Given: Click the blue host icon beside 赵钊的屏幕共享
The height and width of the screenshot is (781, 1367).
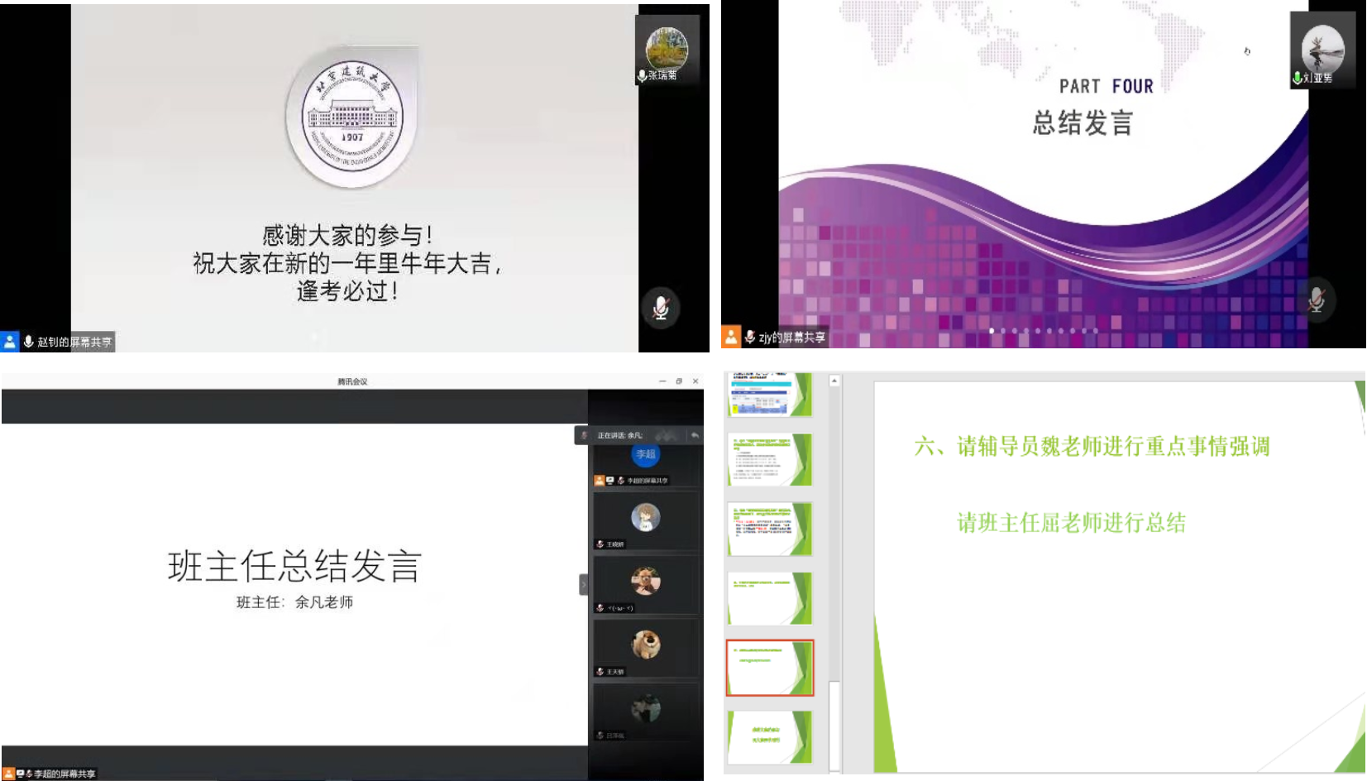Looking at the screenshot, I should pyautogui.click(x=10, y=342).
